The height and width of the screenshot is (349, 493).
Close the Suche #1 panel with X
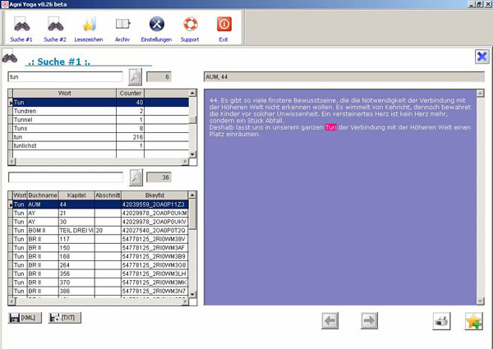click(x=482, y=57)
